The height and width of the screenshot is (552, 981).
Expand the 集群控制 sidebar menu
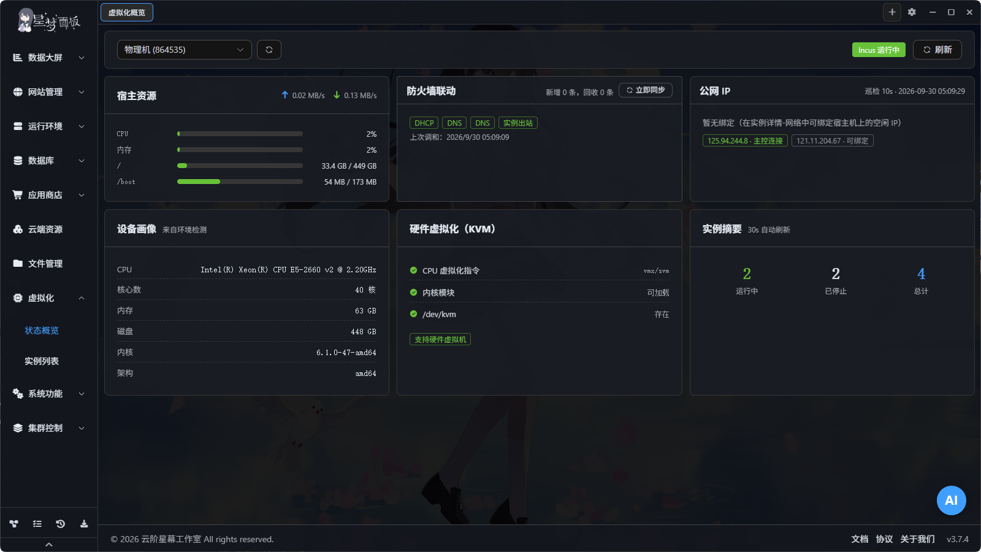tap(49, 428)
